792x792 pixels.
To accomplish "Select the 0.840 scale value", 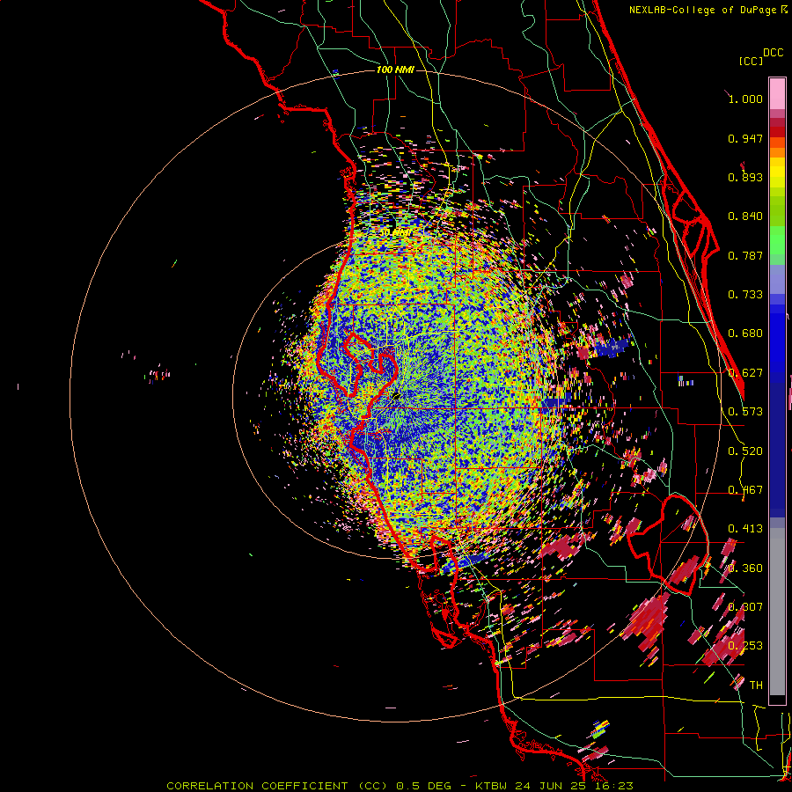I will pyautogui.click(x=745, y=216).
